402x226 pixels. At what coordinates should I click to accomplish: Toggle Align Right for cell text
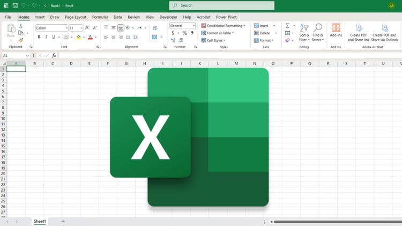(x=121, y=37)
